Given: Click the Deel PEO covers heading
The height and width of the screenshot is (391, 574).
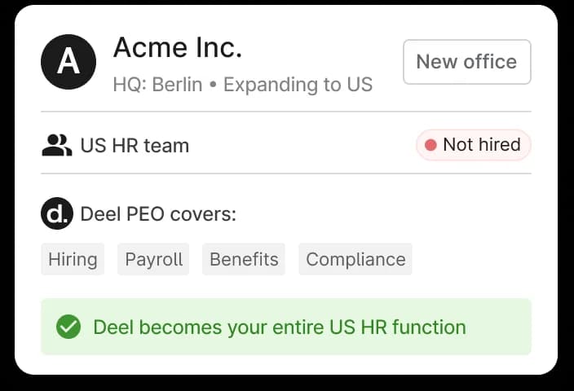Looking at the screenshot, I should (x=158, y=214).
